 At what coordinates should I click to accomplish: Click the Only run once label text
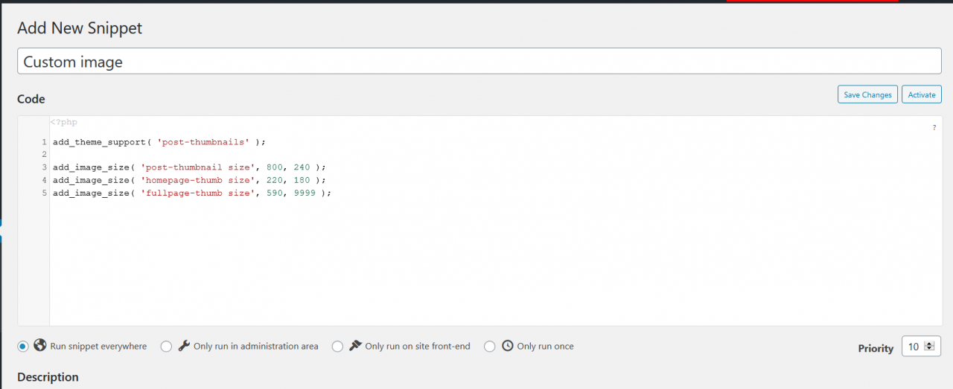(x=545, y=346)
